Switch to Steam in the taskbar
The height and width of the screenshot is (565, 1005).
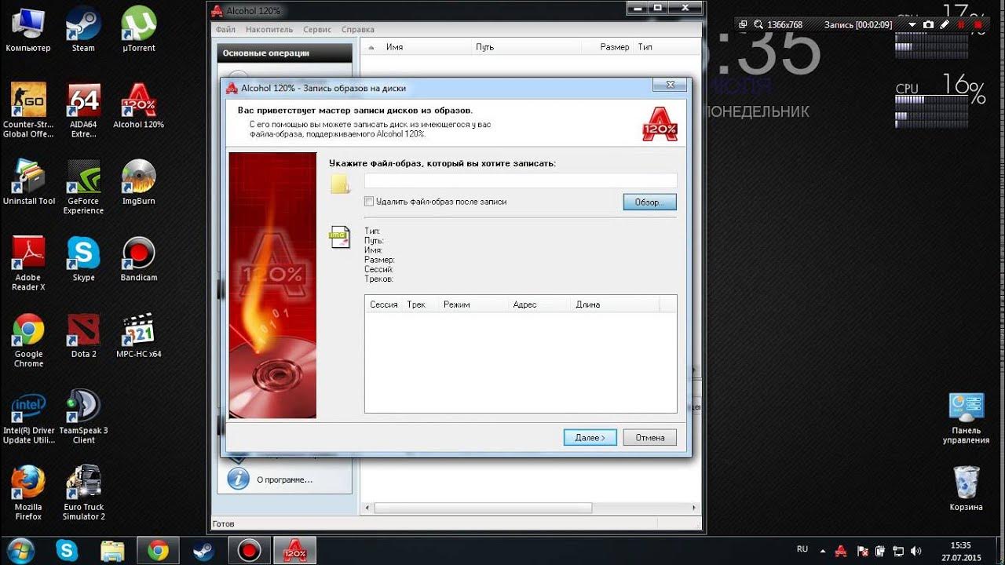pyautogui.click(x=203, y=551)
